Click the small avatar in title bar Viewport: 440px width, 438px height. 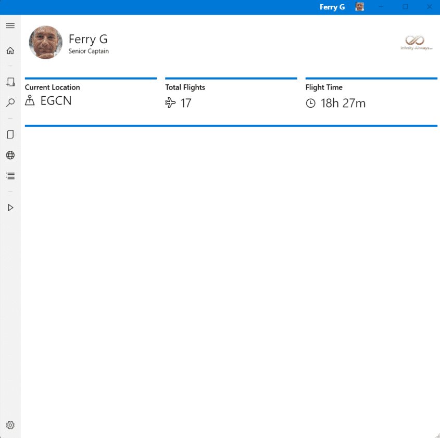(x=359, y=7)
